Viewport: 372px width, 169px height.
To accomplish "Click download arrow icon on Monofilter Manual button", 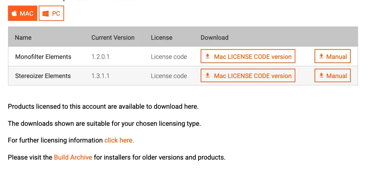I will coord(321,56).
